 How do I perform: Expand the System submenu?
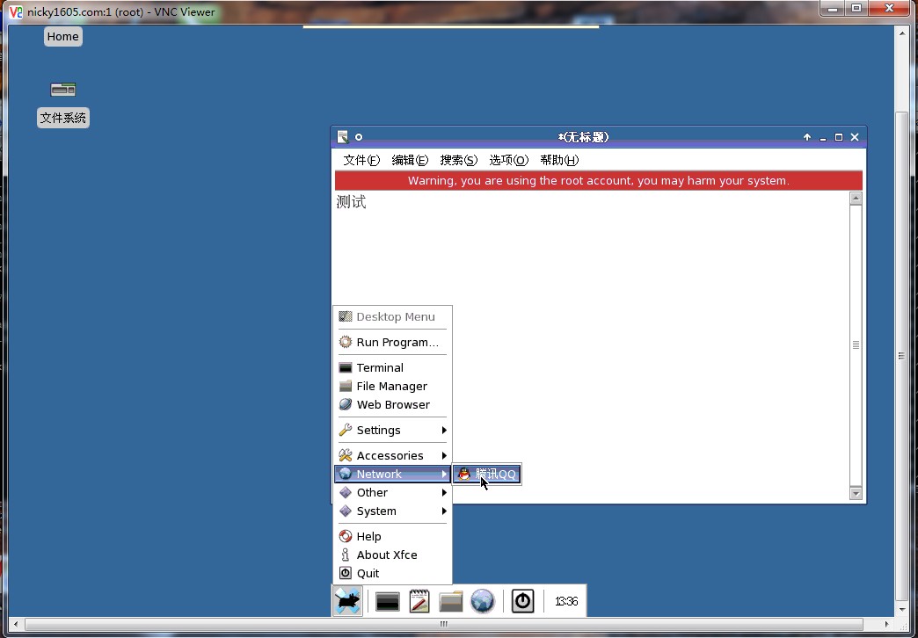point(392,511)
